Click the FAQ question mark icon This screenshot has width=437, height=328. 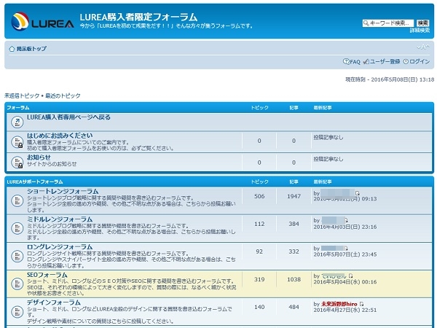(x=346, y=61)
